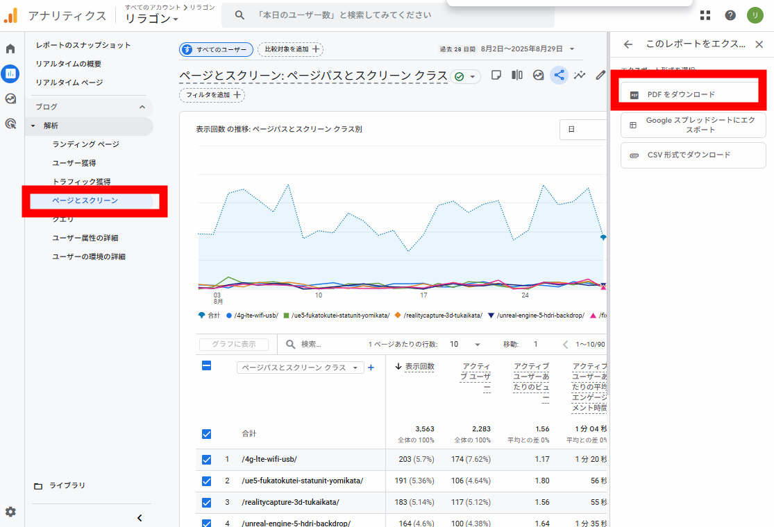Toggle the 合計 totals checkbox
The width and height of the screenshot is (774, 527).
tap(206, 433)
